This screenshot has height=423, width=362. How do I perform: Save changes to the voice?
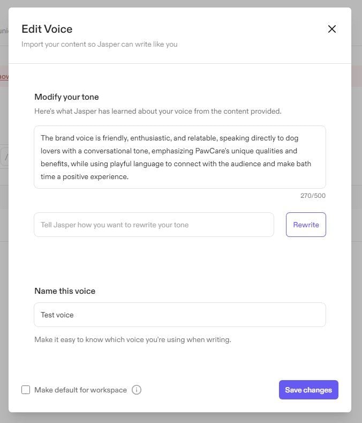click(308, 390)
